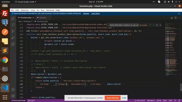The height and width of the screenshot is (102, 182).
Task: Open the Manage gear in activity bar
Action: 13,96
